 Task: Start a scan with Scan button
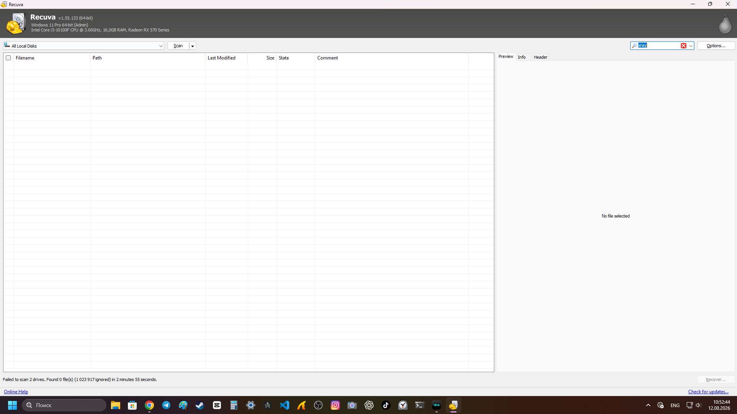[178, 46]
